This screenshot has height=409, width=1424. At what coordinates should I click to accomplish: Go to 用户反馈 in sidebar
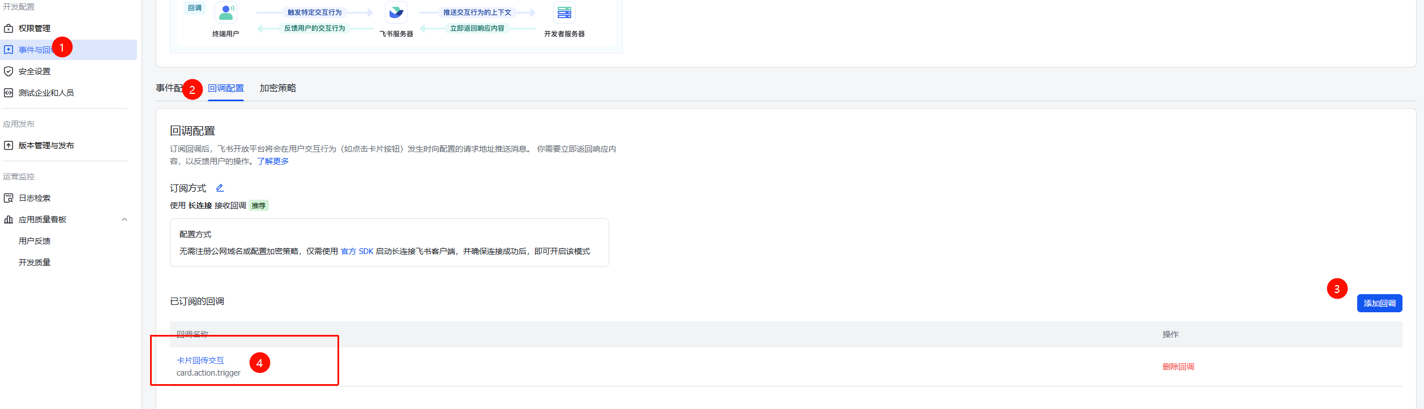click(35, 241)
